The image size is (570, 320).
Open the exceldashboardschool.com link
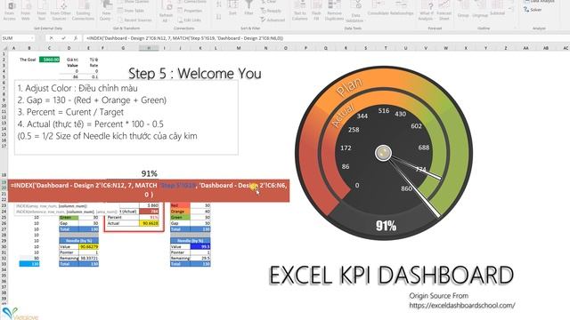tap(462, 306)
